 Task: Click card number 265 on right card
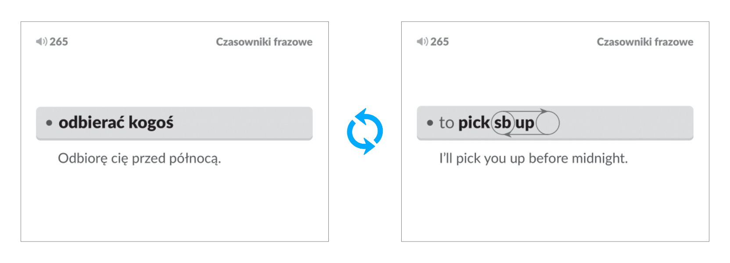pyautogui.click(x=439, y=42)
